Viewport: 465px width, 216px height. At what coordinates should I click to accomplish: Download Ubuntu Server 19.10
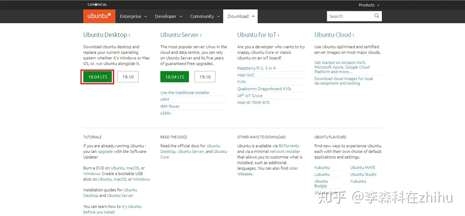[205, 77]
